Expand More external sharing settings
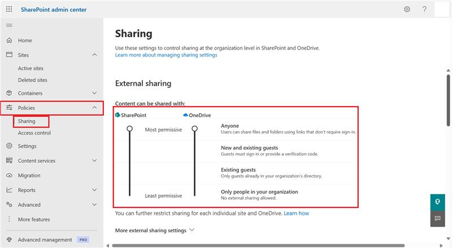Screen dimensions: 452x248 155,230
